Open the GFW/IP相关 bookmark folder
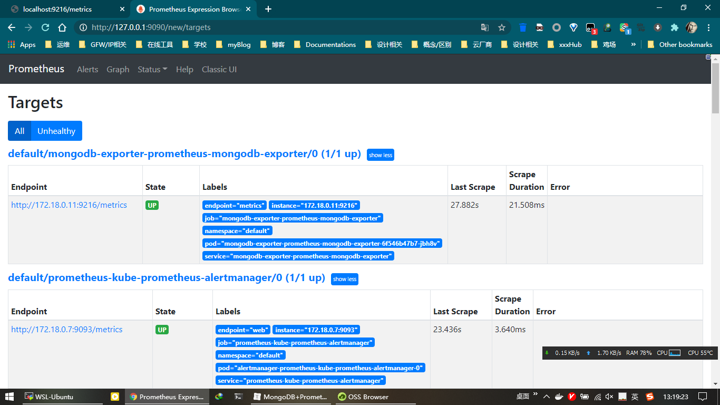 [x=102, y=44]
